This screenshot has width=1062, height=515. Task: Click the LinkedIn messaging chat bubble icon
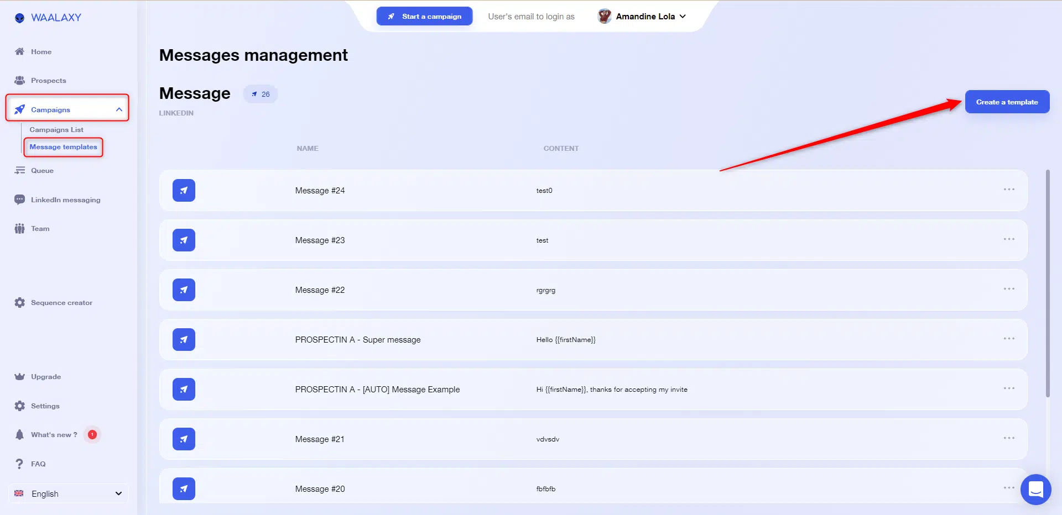tap(19, 199)
